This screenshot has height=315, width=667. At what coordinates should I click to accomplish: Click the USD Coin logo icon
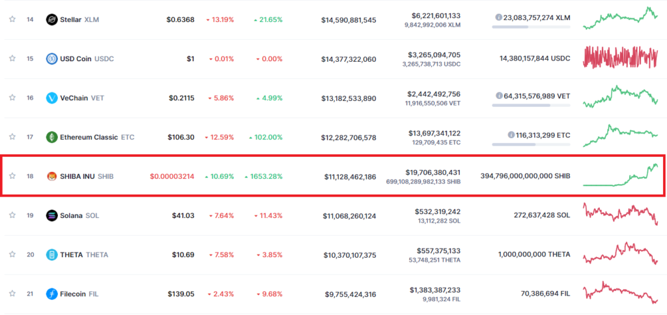[51, 59]
